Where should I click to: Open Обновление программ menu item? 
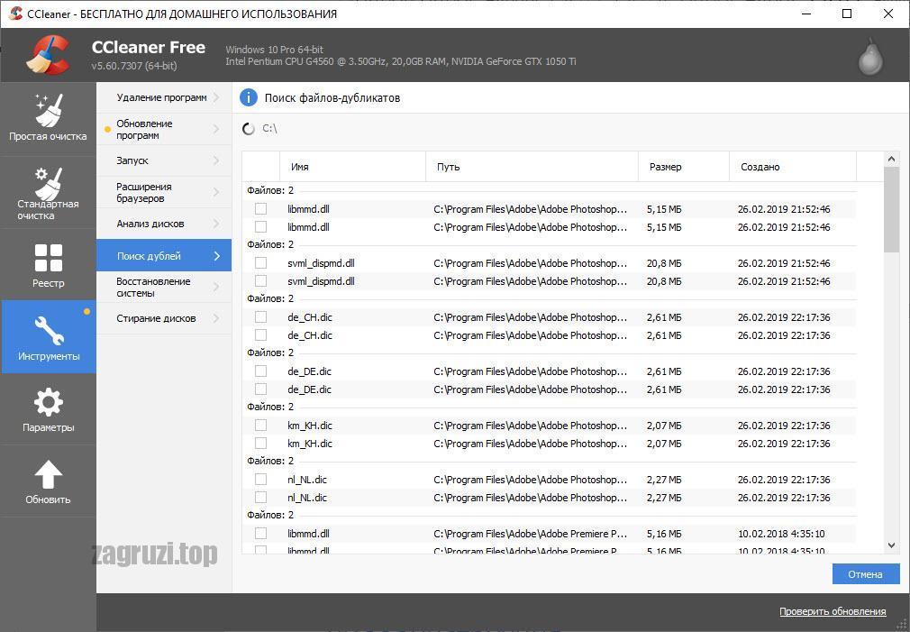[x=164, y=129]
